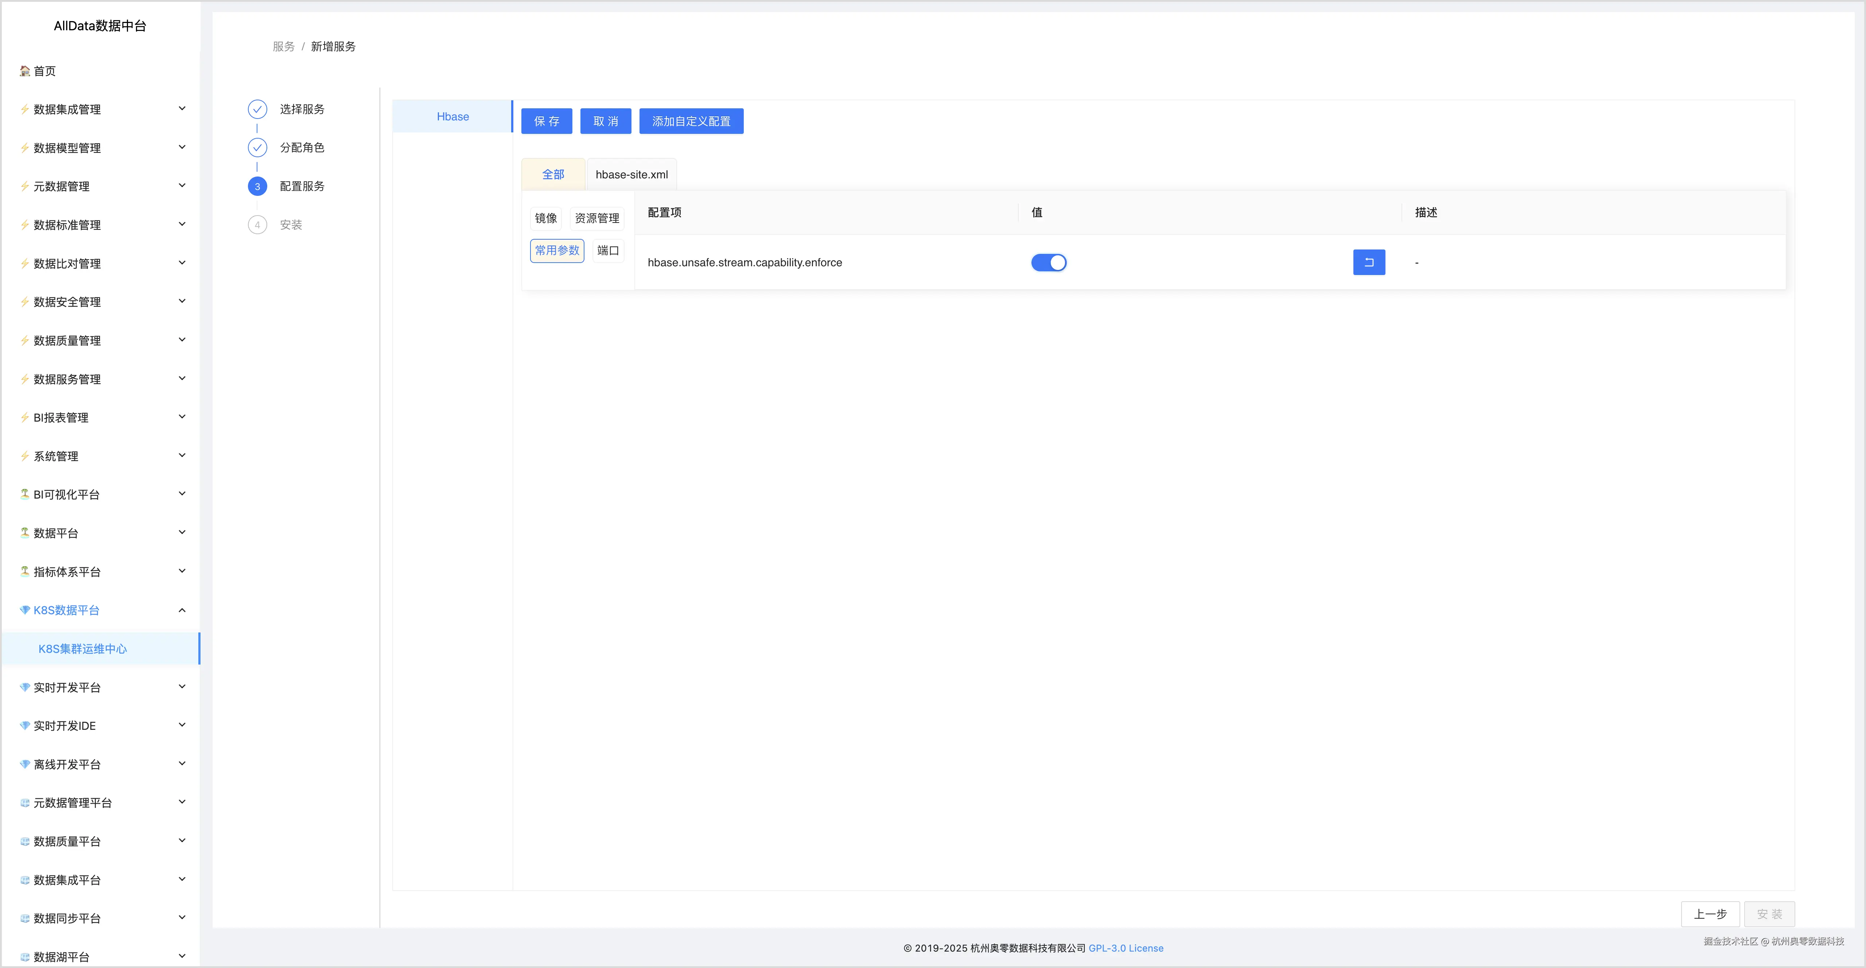The width and height of the screenshot is (1866, 968).
Task: Open the 全部 configuration tab
Action: coord(553,175)
